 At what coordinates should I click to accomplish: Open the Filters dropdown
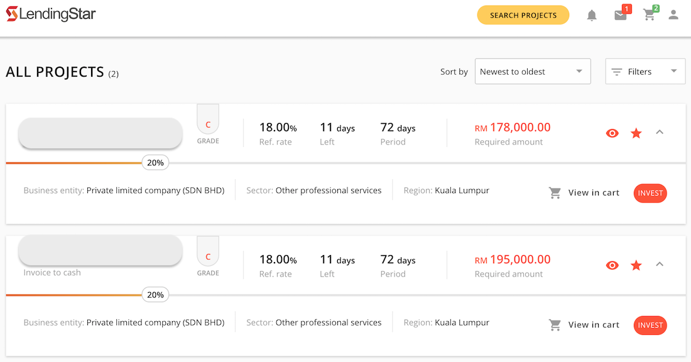[645, 72]
